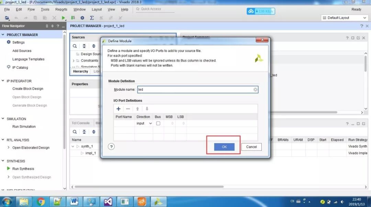Click Flow Navigator help question icon
This screenshot has height=207, width=371.
58,26
